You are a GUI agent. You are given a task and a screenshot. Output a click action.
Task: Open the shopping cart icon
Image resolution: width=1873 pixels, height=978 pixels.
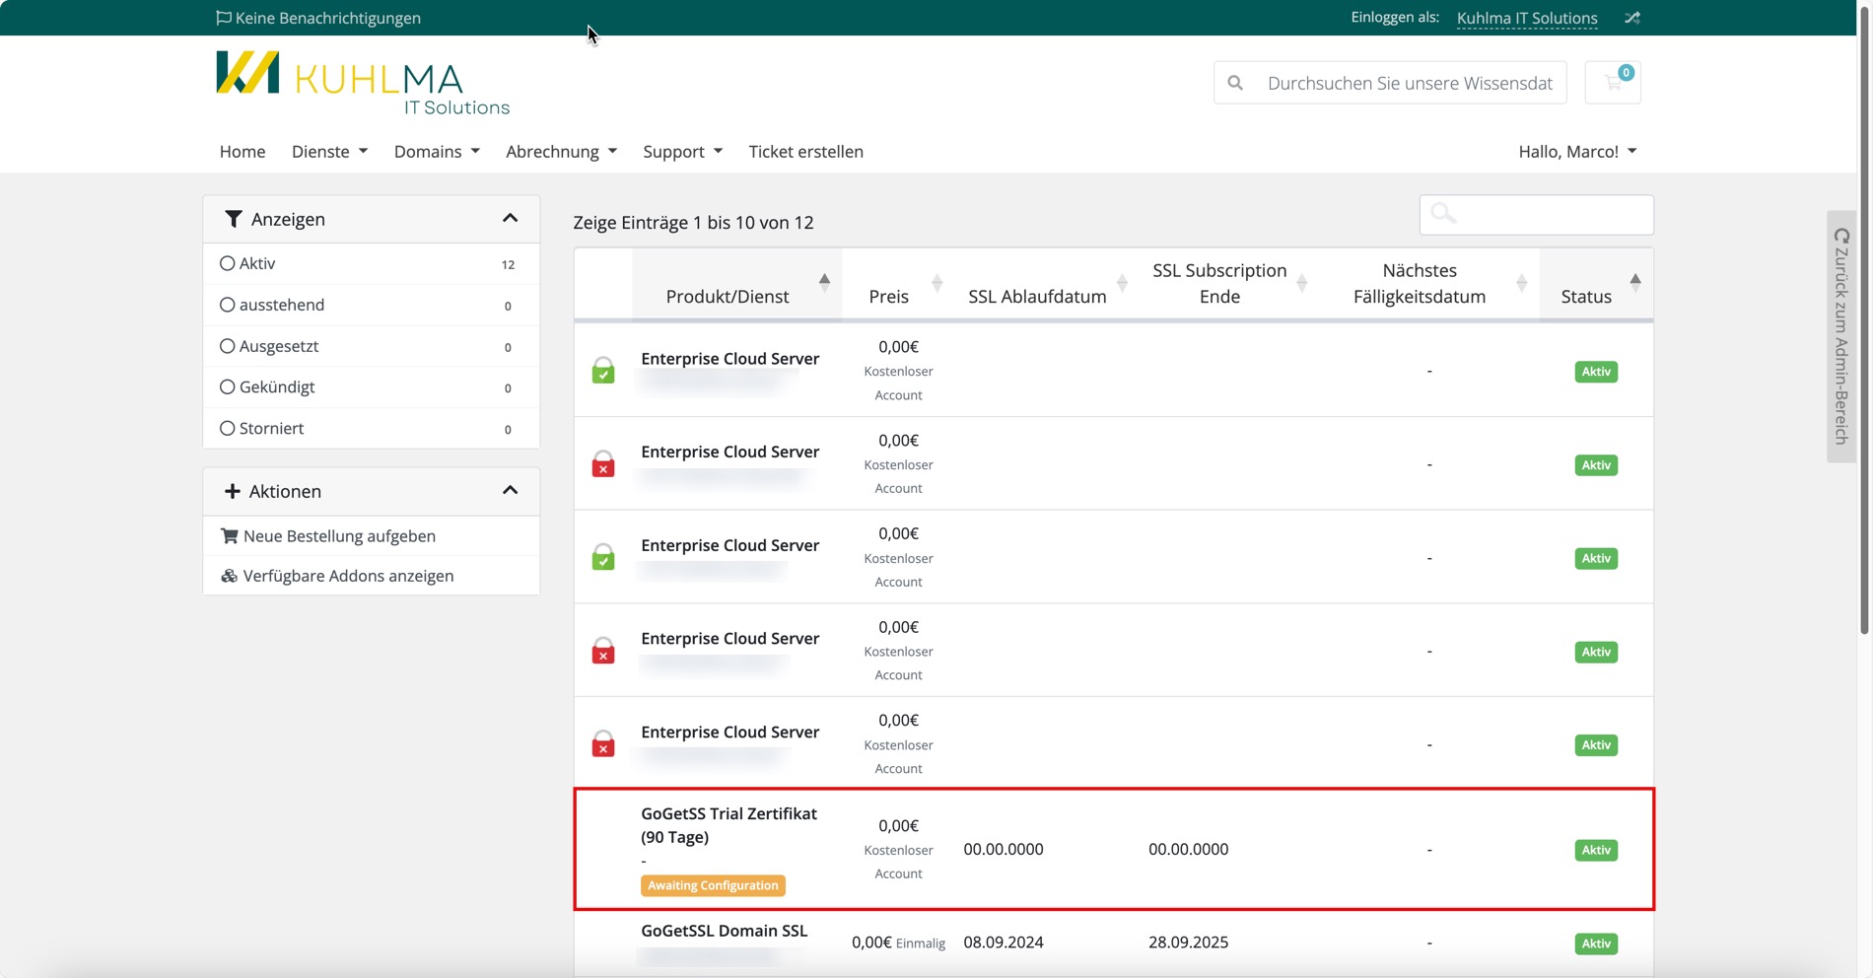coord(1613,83)
